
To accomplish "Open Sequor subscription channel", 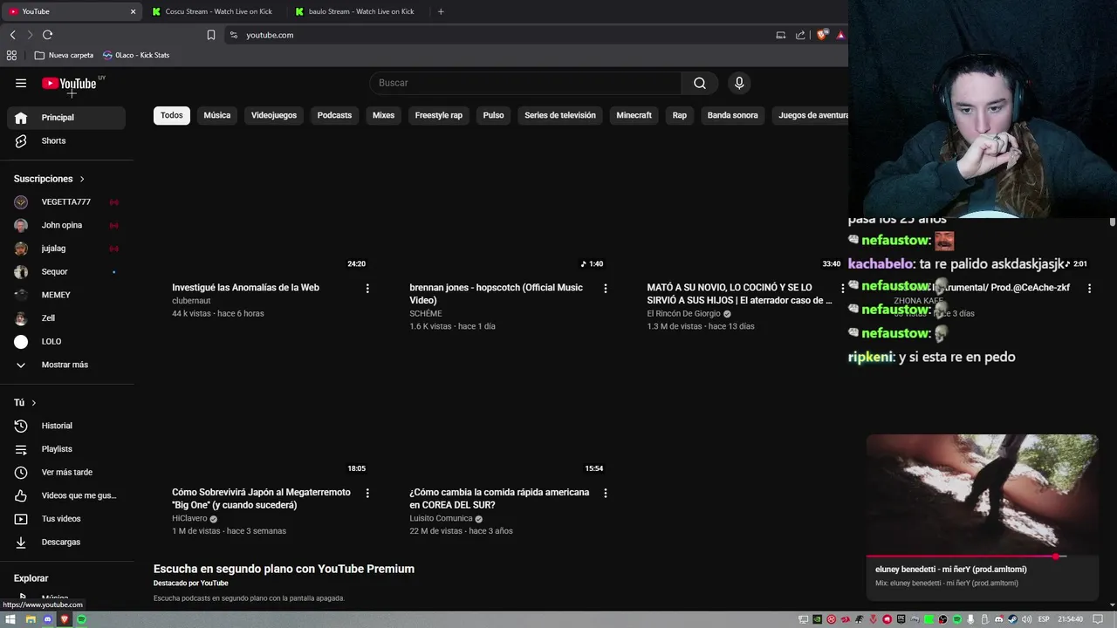I will 66,271.
